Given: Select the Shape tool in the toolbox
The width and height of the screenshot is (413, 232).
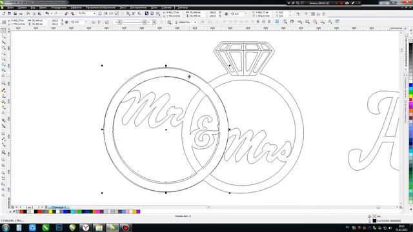Looking at the screenshot, I should (3, 36).
